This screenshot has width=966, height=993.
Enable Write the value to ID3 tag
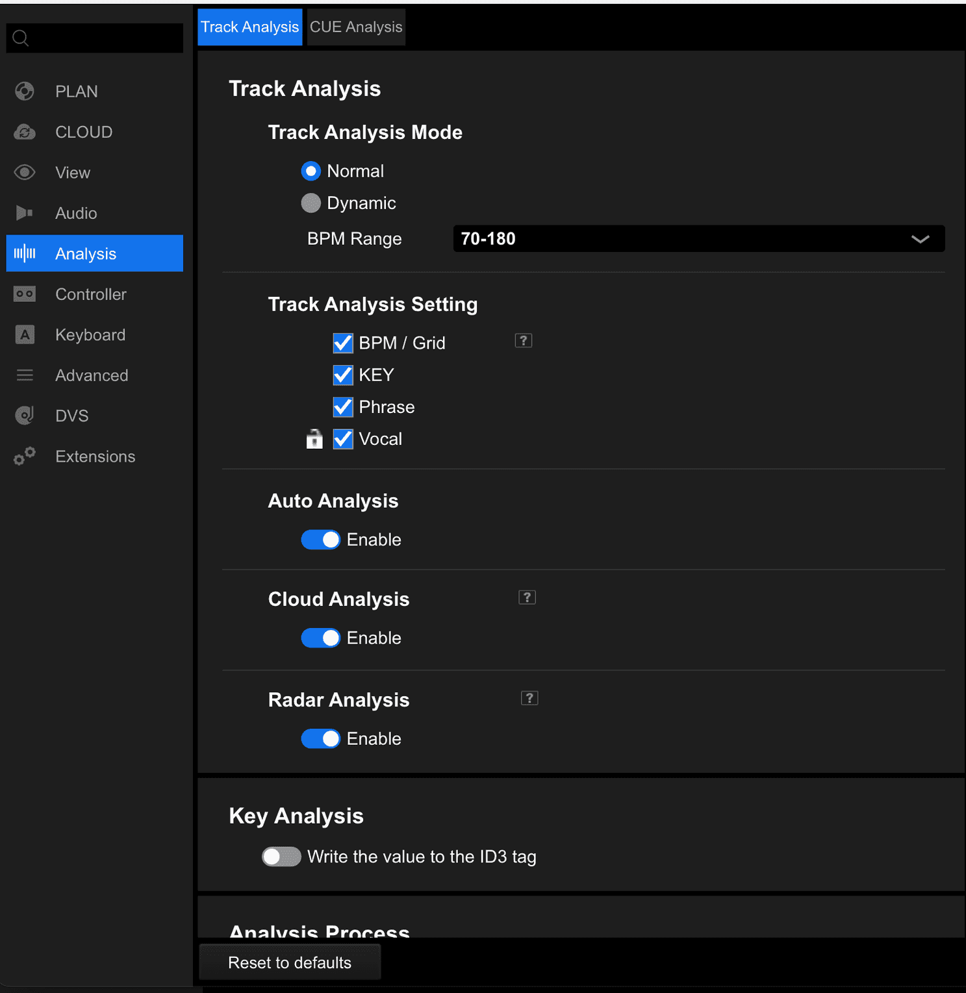tap(281, 857)
